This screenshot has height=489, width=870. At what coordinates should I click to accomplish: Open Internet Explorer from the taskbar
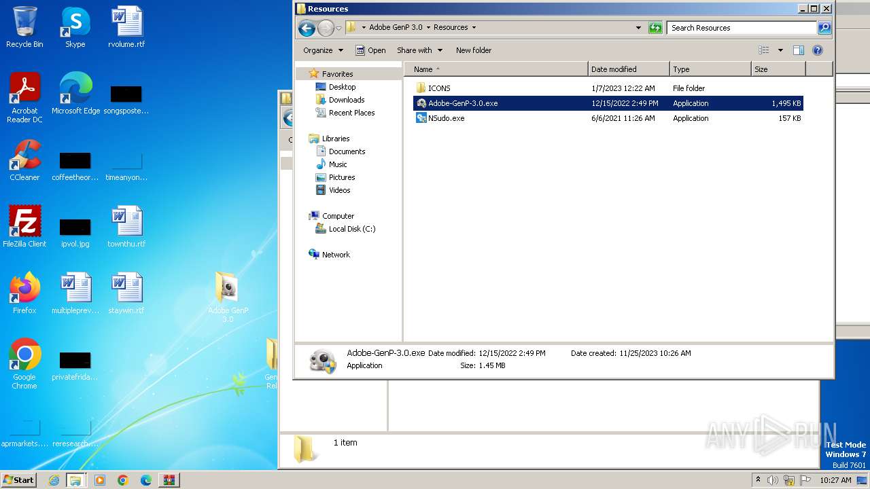pos(54,480)
